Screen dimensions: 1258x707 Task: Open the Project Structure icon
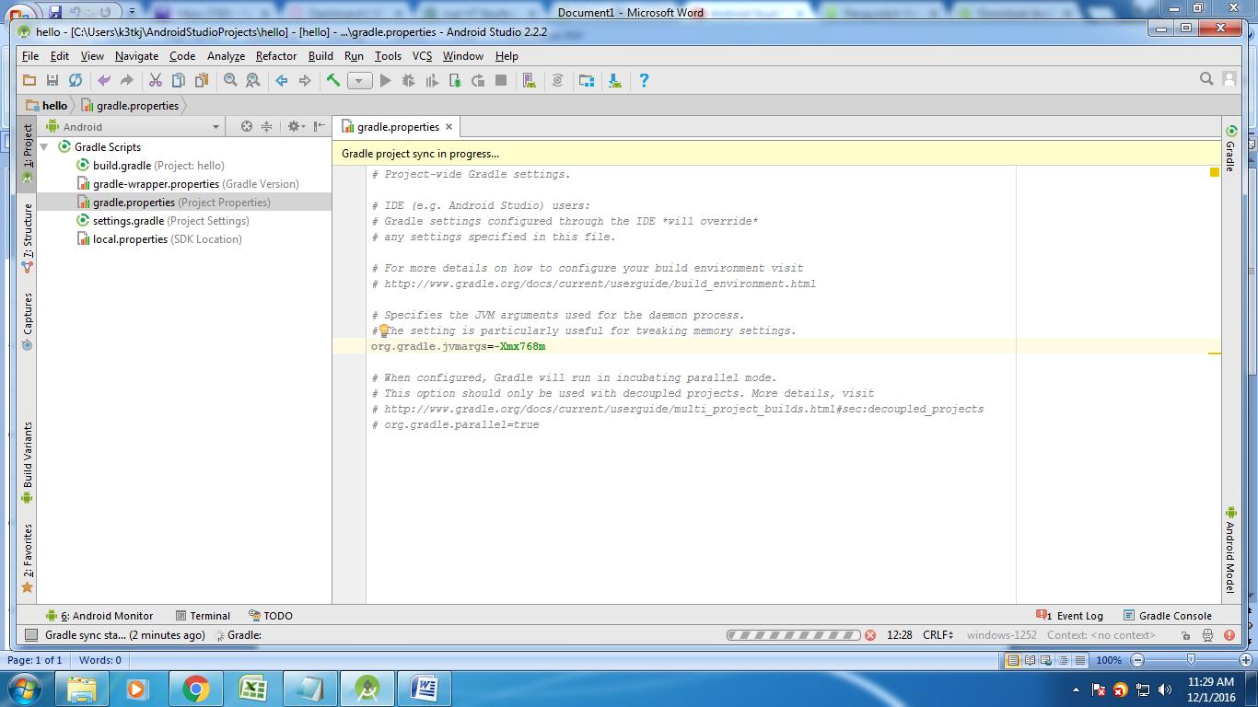pyautogui.click(x=587, y=81)
